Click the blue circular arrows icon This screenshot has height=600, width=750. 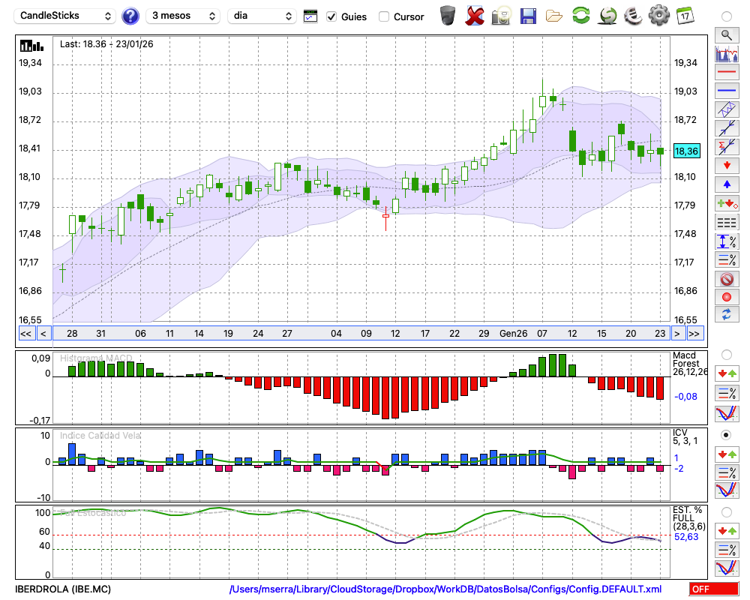point(727,315)
